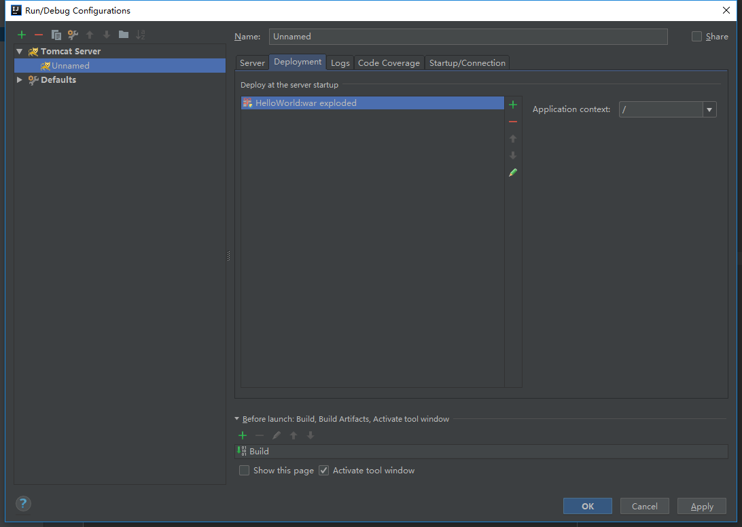Uncheck Activate tool window checkbox
Viewport: 742px width, 527px height.
[x=323, y=470]
